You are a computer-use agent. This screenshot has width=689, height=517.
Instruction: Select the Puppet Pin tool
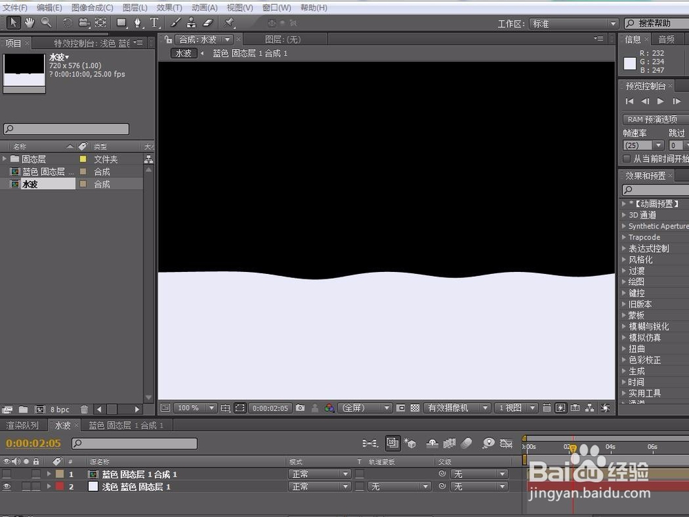229,23
